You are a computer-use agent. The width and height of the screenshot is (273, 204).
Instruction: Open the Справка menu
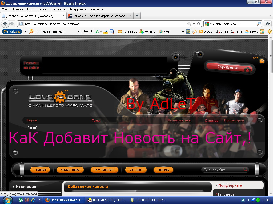(97, 9)
